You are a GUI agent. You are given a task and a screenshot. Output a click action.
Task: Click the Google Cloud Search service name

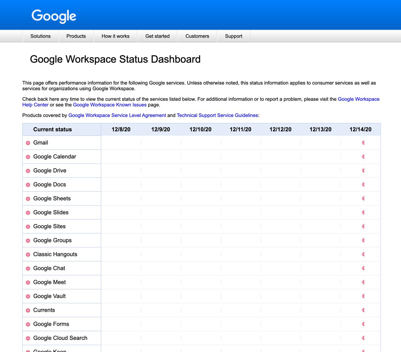pos(60,338)
